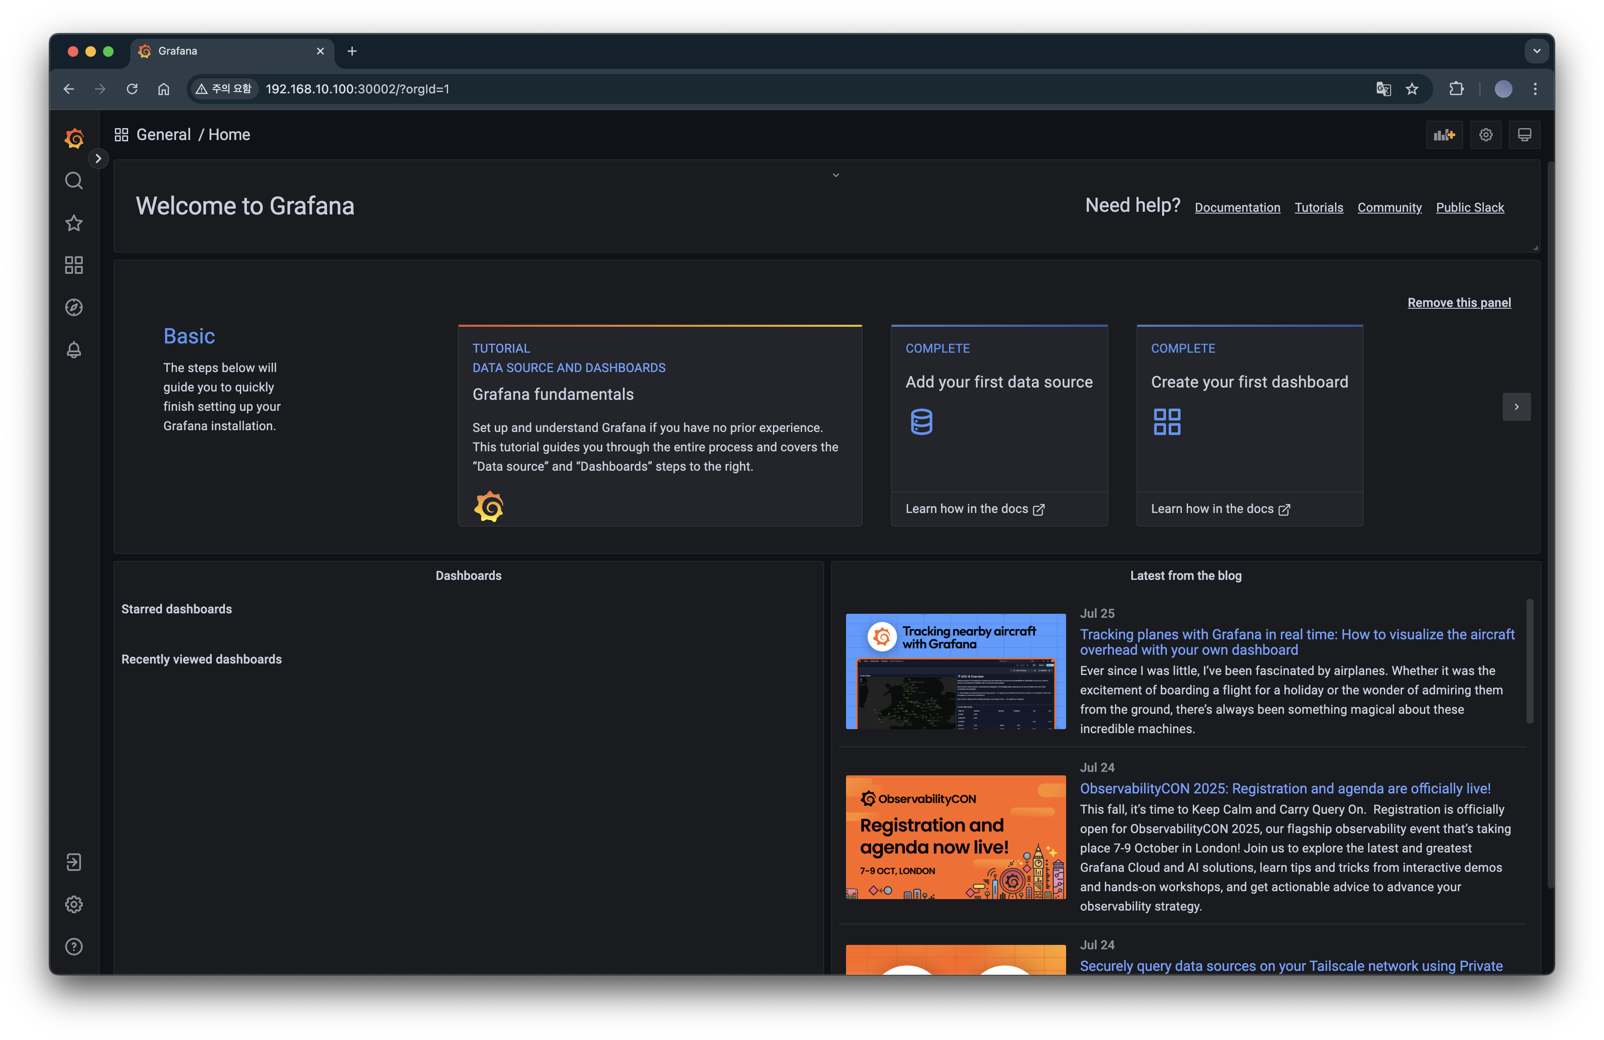Screen dimensions: 1604x1040
Task: Open the Dashboards grid icon in sidebar
Action: click(x=74, y=265)
